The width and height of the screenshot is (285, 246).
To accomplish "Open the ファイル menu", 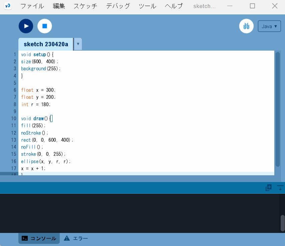I will tap(32, 6).
